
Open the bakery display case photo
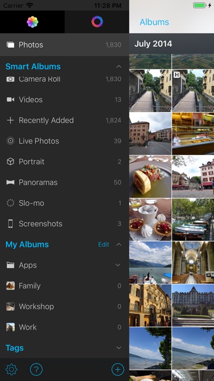tap(193, 134)
